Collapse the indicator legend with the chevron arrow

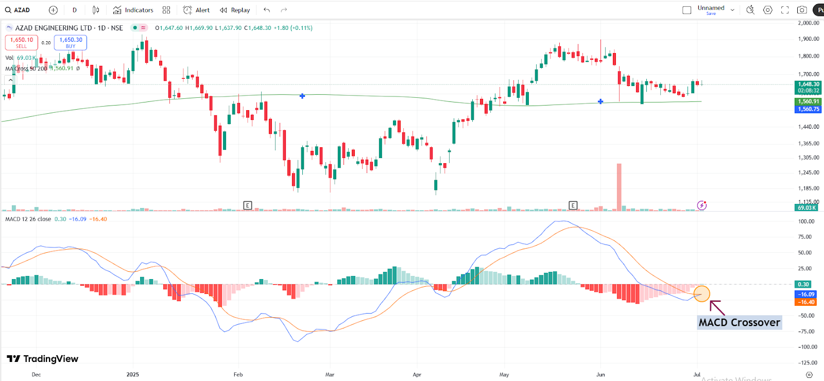click(10, 80)
